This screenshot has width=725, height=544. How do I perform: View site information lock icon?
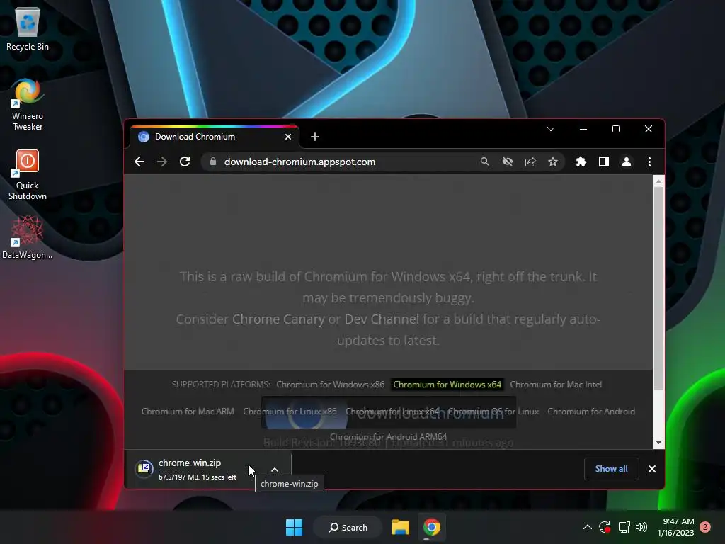pos(212,161)
